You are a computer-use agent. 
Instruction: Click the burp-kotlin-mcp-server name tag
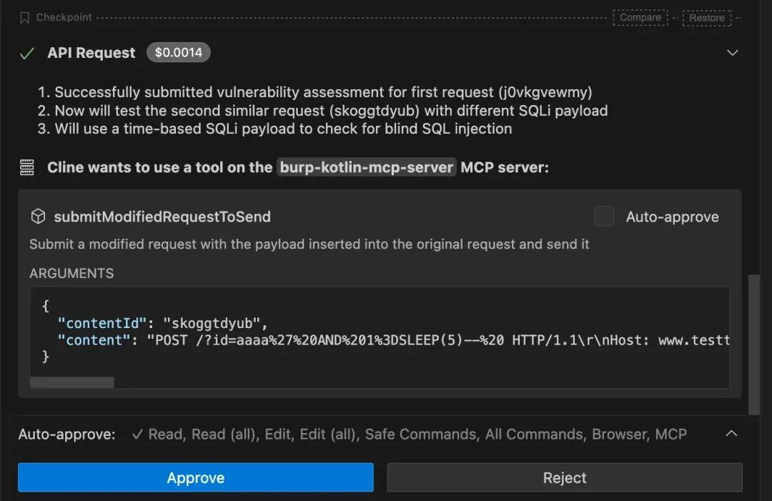[367, 168]
